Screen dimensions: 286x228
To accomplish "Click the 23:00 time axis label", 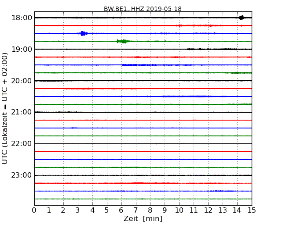I will (x=22, y=175).
